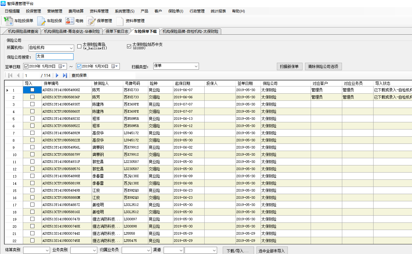Click the 车险投保 document icon

[x=41, y=21]
